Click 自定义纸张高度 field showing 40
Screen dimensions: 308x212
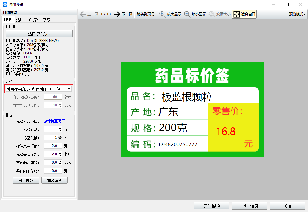[x=53, y=105]
